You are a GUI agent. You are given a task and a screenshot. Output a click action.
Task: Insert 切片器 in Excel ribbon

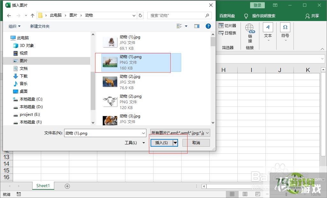[227, 26]
